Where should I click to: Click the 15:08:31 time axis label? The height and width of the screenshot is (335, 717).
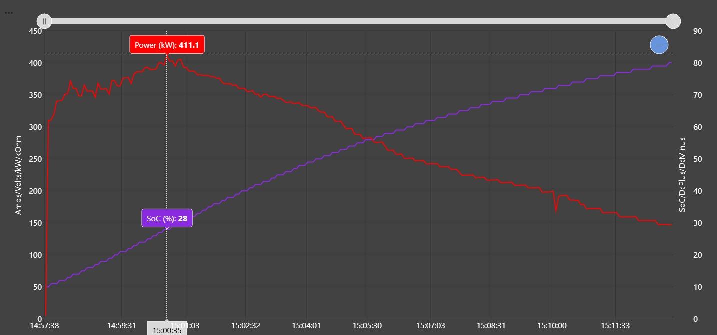490,326
